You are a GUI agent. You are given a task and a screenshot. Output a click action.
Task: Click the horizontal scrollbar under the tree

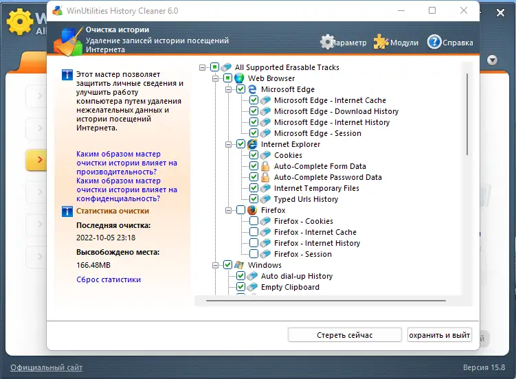tap(326, 301)
